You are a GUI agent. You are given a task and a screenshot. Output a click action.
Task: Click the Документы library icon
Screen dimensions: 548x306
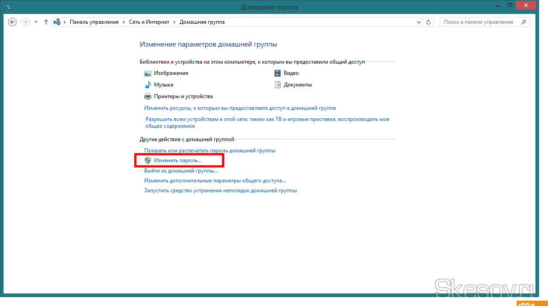(x=278, y=85)
